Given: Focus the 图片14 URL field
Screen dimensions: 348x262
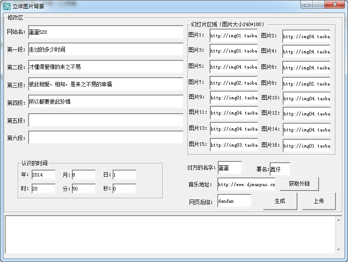Looking at the screenshot, I should [x=307, y=130].
